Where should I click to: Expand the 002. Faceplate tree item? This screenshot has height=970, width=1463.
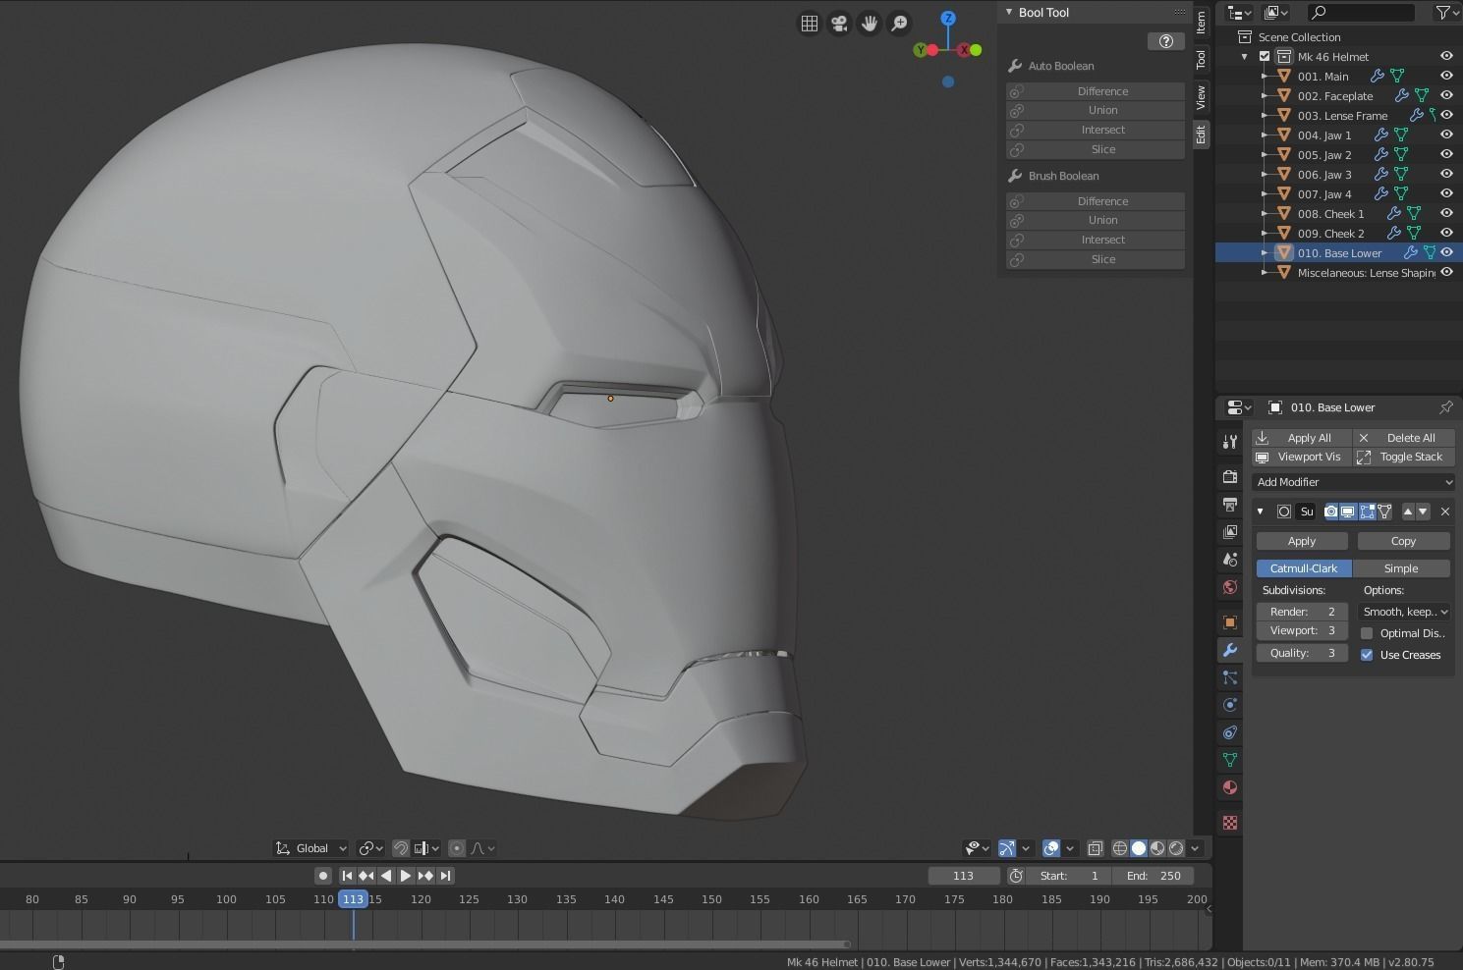pos(1266,96)
